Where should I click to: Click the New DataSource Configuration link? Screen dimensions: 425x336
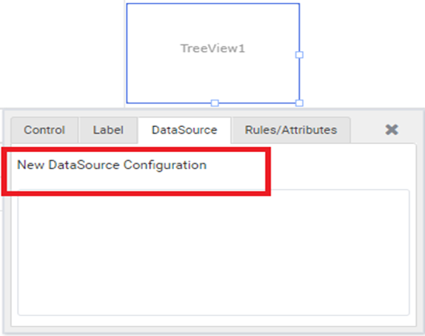pos(112,165)
